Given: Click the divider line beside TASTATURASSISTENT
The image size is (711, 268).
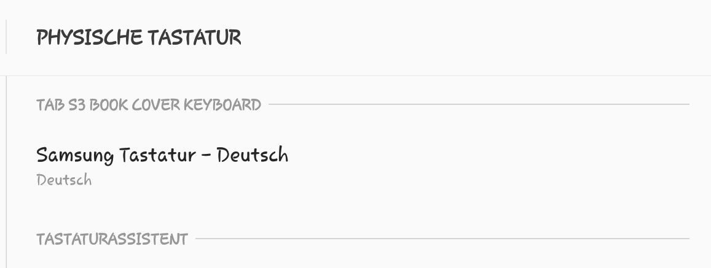Looking at the screenshot, I should click(442, 239).
